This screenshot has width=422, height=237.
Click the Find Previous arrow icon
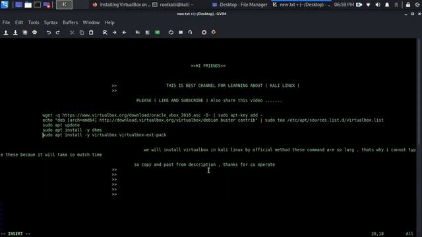124,32
